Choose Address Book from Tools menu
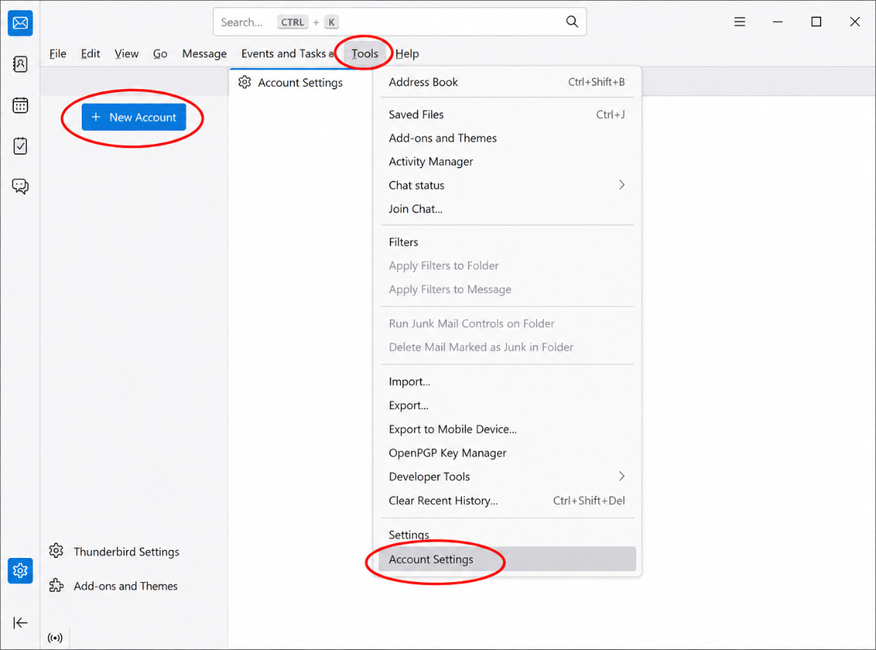The width and height of the screenshot is (876, 650). (507, 82)
